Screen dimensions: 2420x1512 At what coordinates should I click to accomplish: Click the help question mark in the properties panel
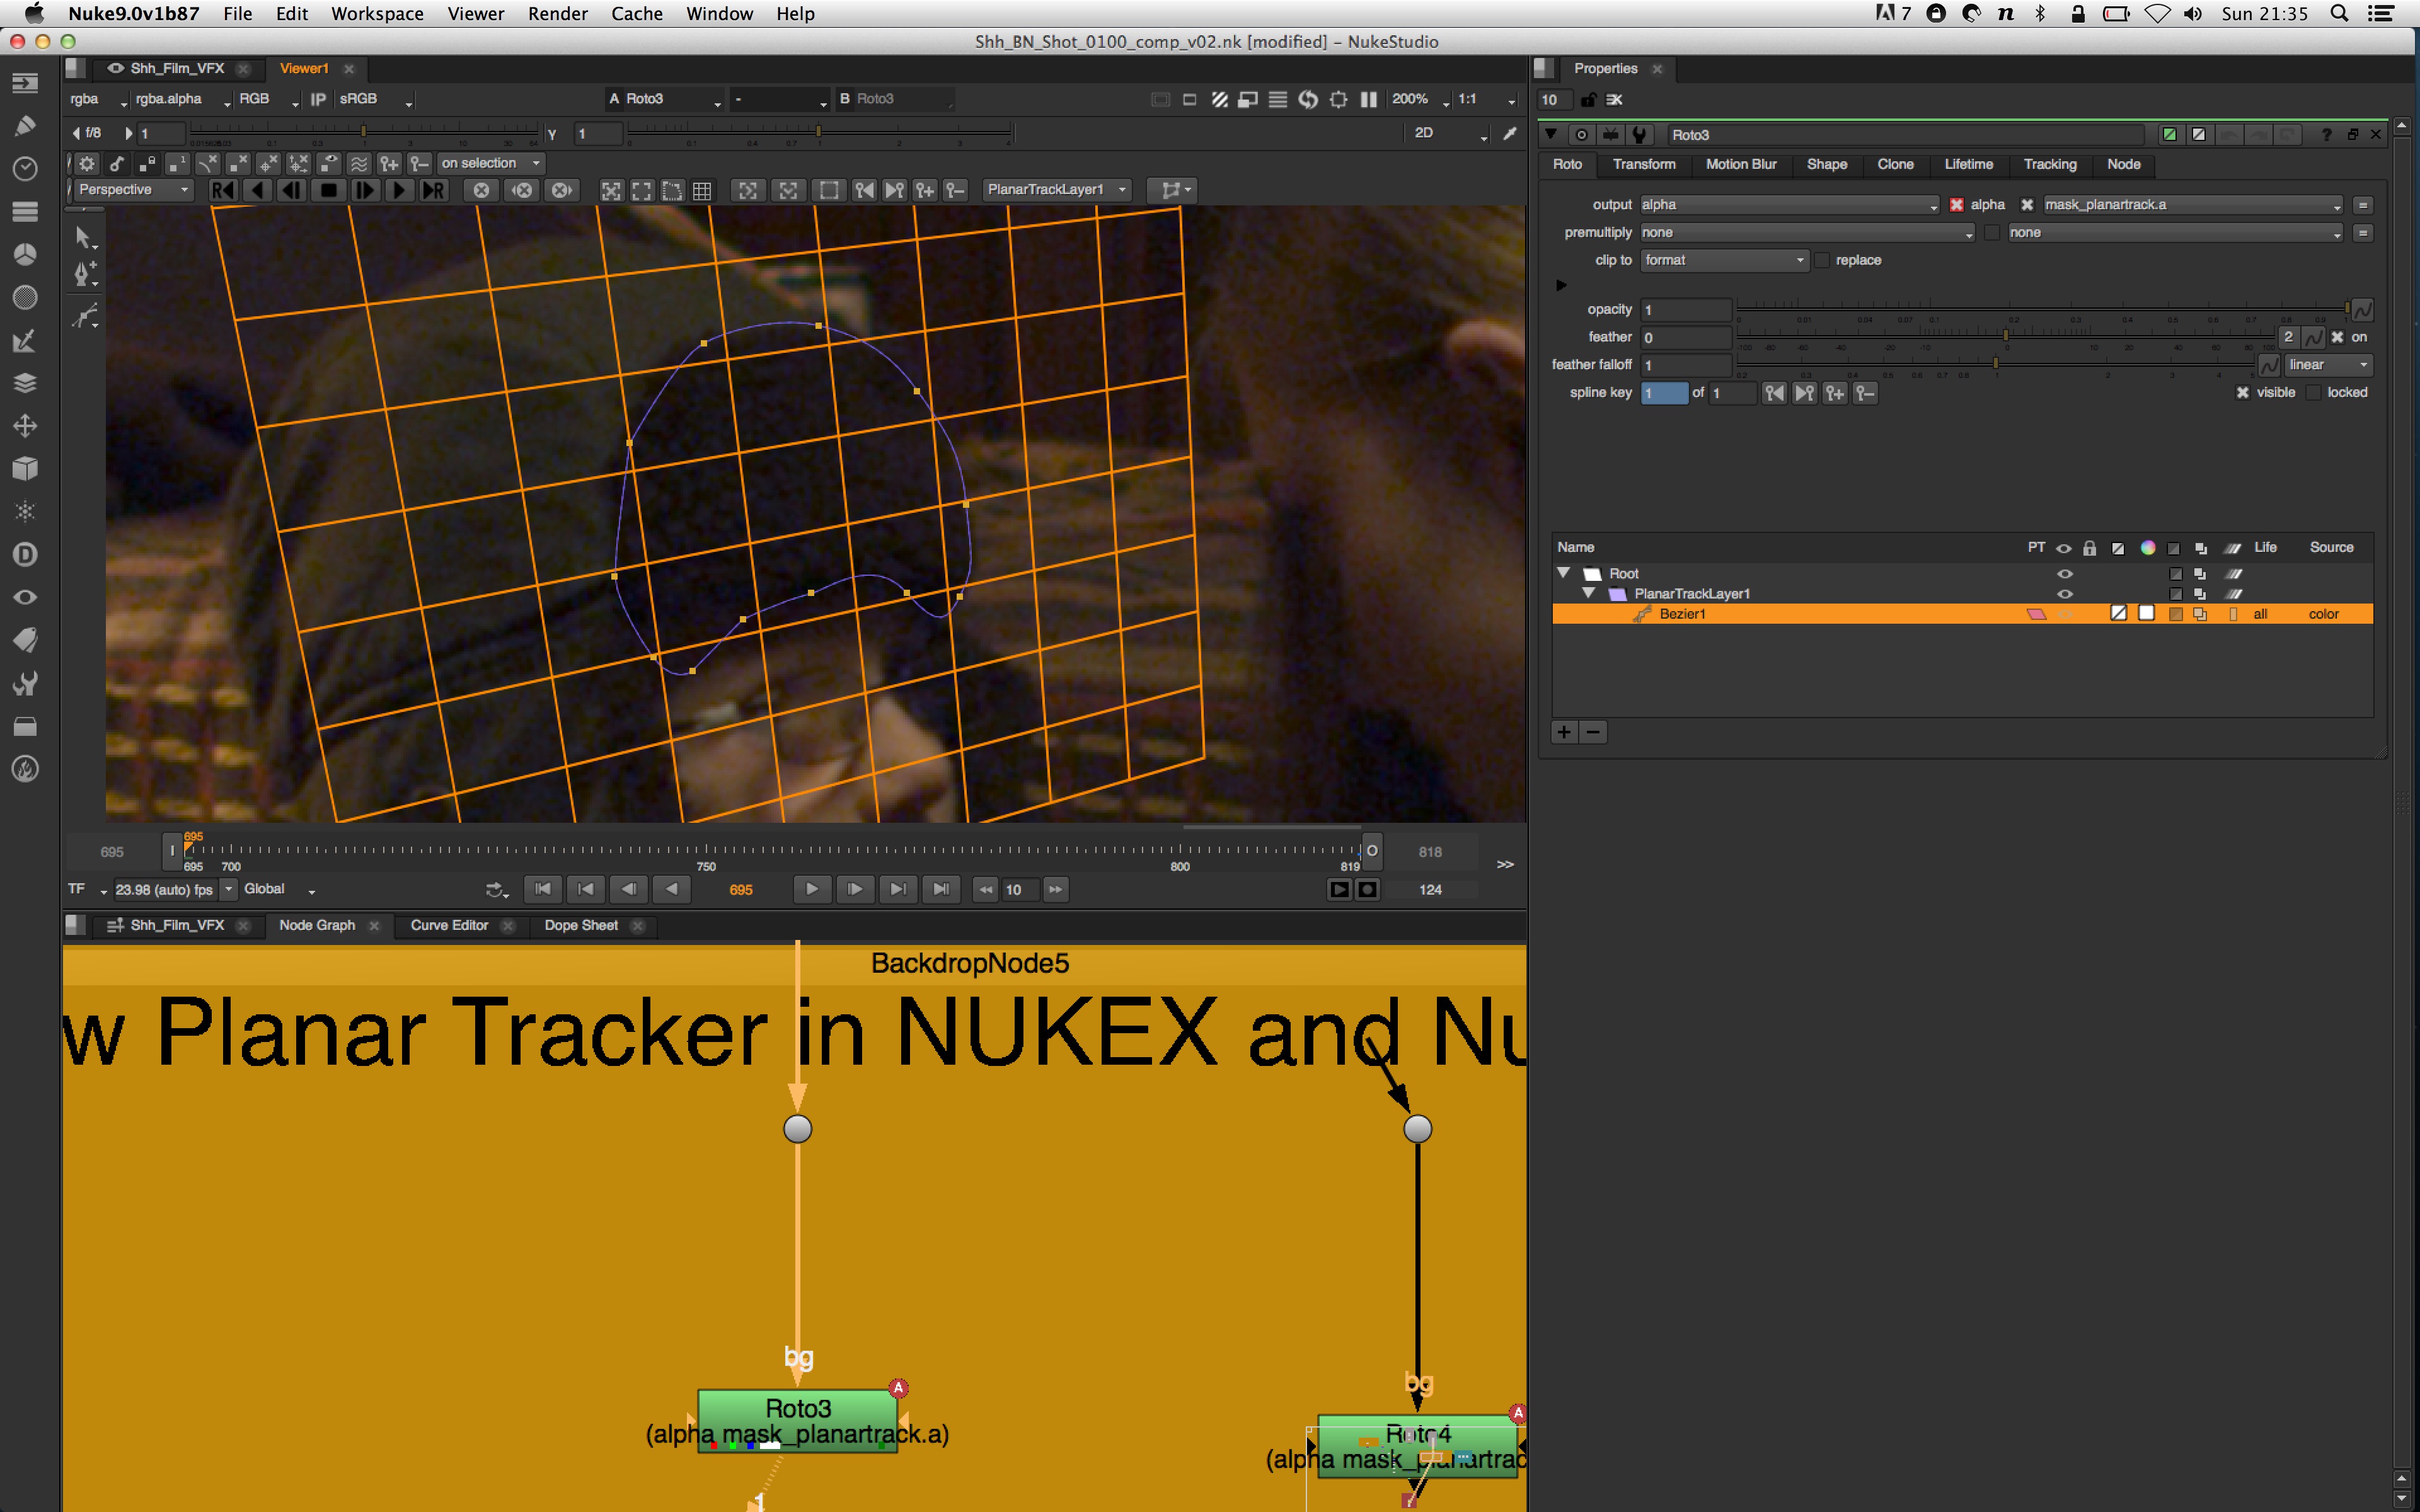pos(2327,134)
